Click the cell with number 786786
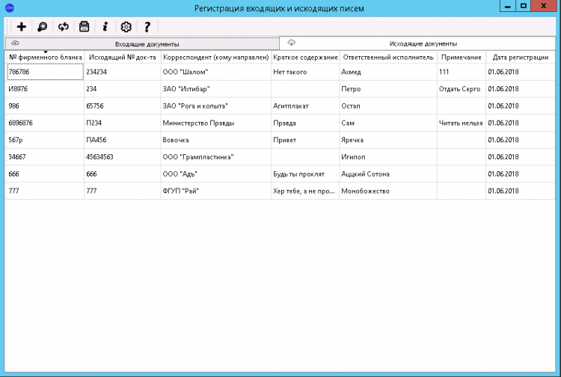Screen dimensions: 561x377 coord(45,72)
